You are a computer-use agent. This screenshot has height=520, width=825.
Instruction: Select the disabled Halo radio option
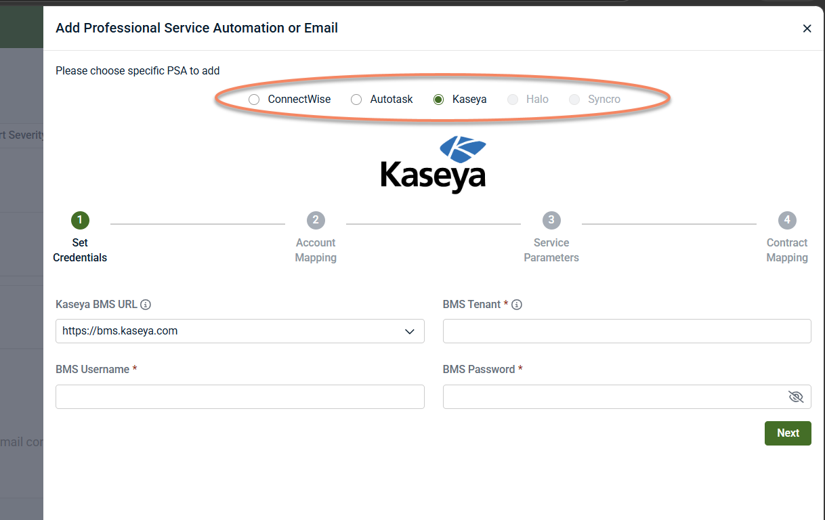point(513,100)
